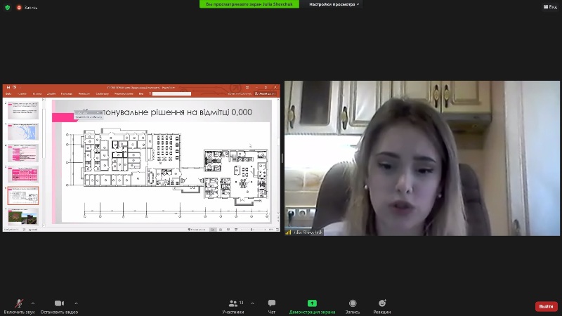Click ribbon display options icon in PowerPoint
562x316 pixels.
click(x=247, y=87)
